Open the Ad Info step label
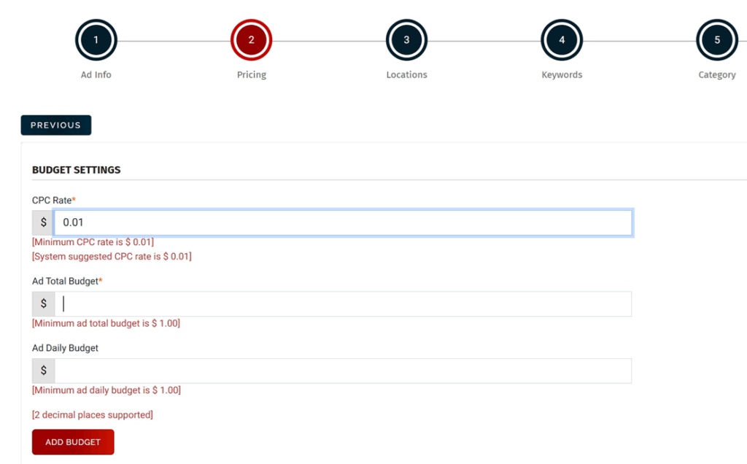This screenshot has height=464, width=747. (96, 74)
